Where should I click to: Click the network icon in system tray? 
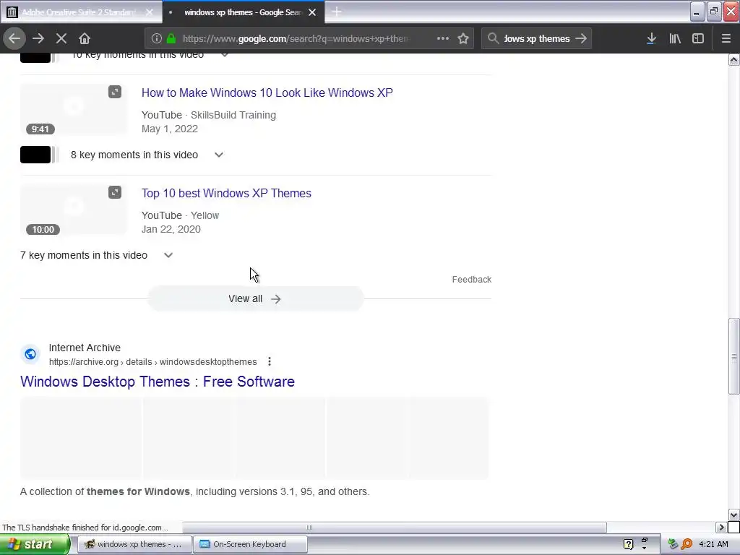[x=673, y=544]
